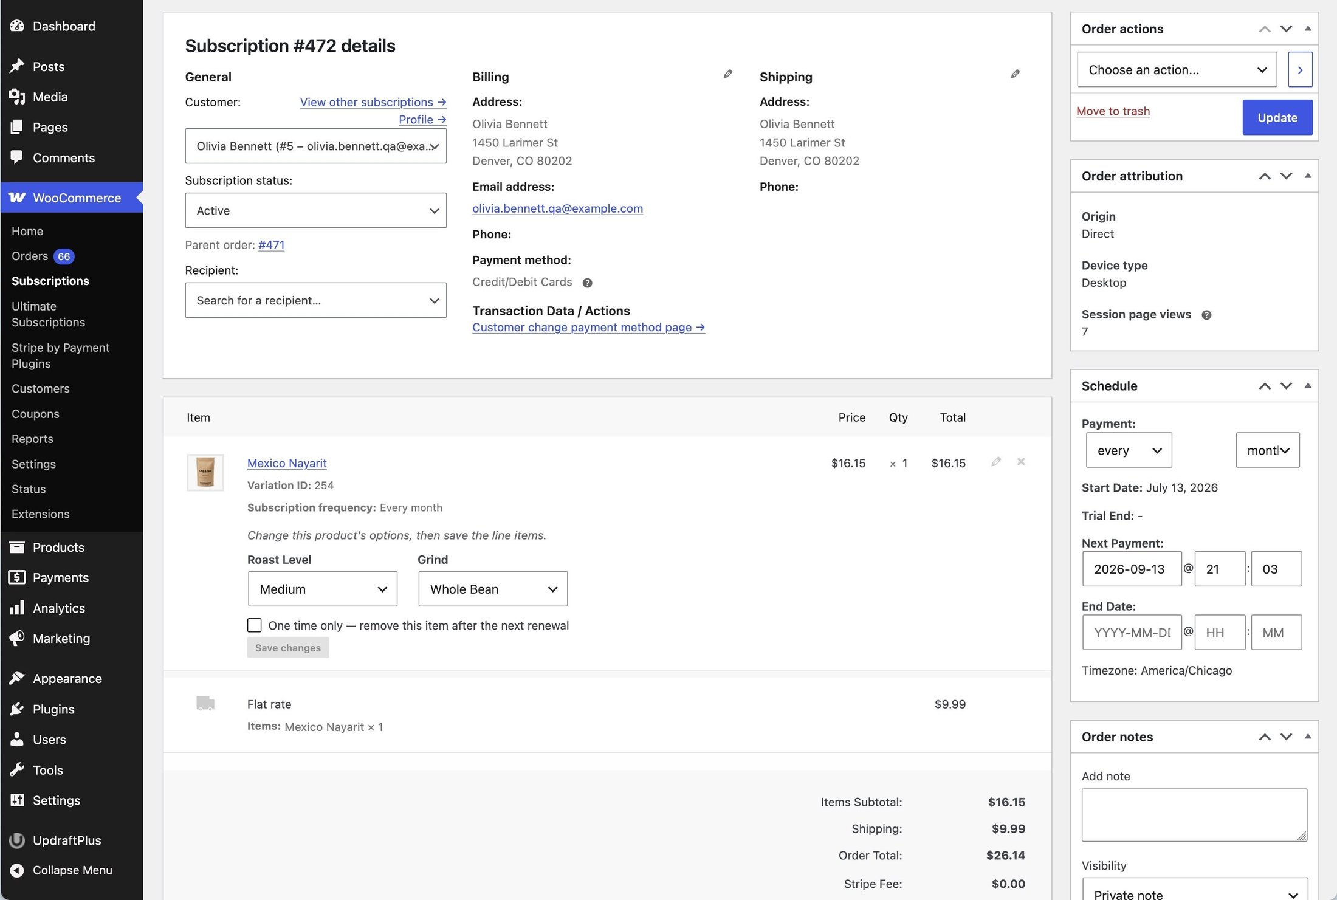
Task: Click the Save changes button
Action: click(288, 648)
